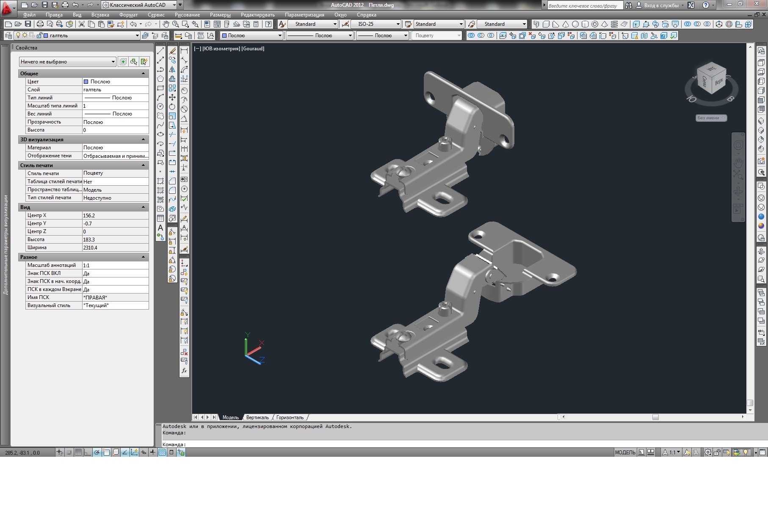Open the Рисование menu
Image resolution: width=768 pixels, height=527 pixels.
click(x=187, y=15)
